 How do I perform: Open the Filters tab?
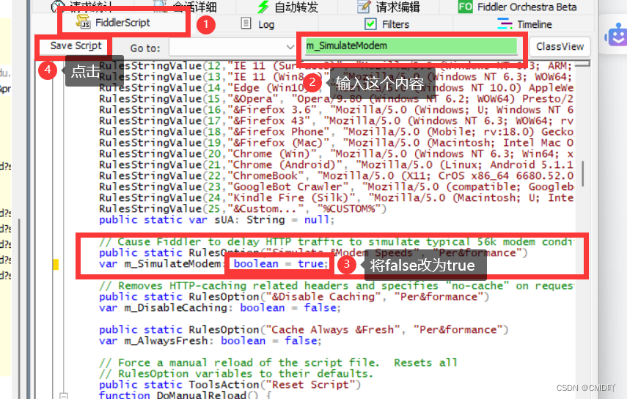coord(387,24)
